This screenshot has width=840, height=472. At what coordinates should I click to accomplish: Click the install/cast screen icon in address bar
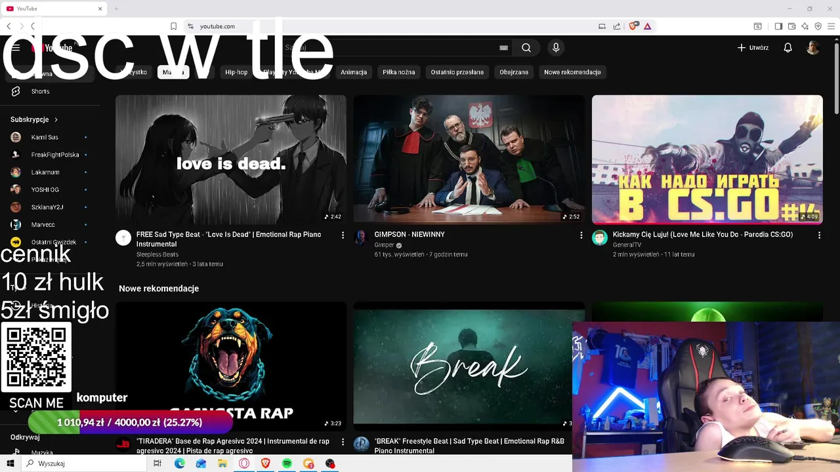602,26
